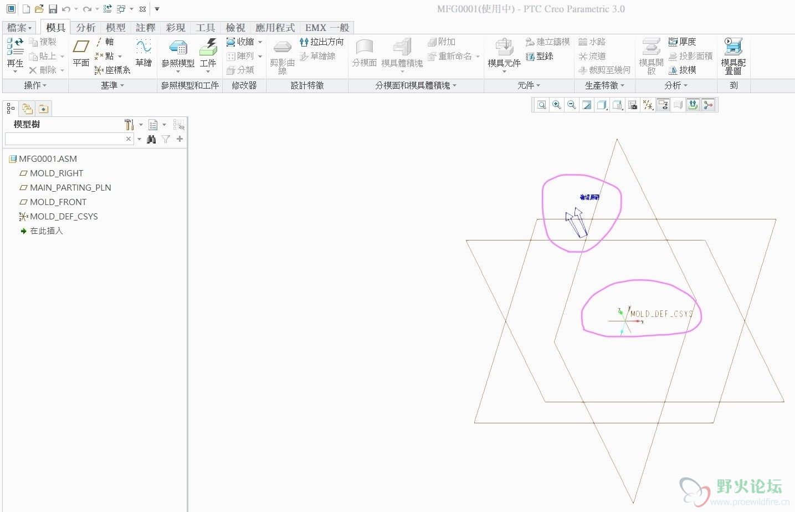795x512 pixels.
Task: Open the saved orientations icon
Action: click(617, 105)
